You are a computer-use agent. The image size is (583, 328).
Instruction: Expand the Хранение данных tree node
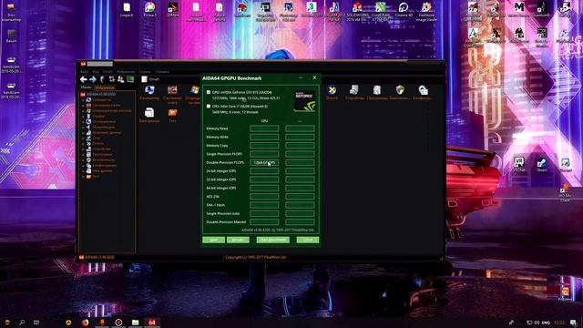click(84, 133)
